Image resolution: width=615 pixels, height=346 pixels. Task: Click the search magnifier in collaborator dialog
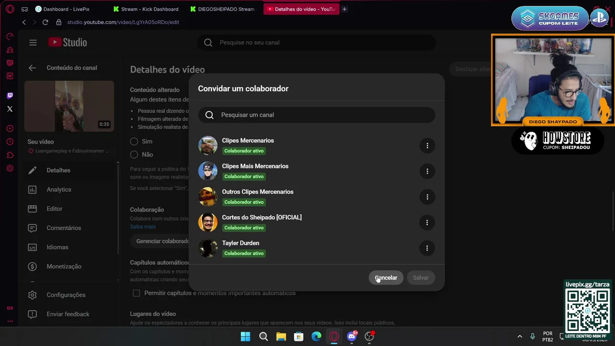[209, 115]
